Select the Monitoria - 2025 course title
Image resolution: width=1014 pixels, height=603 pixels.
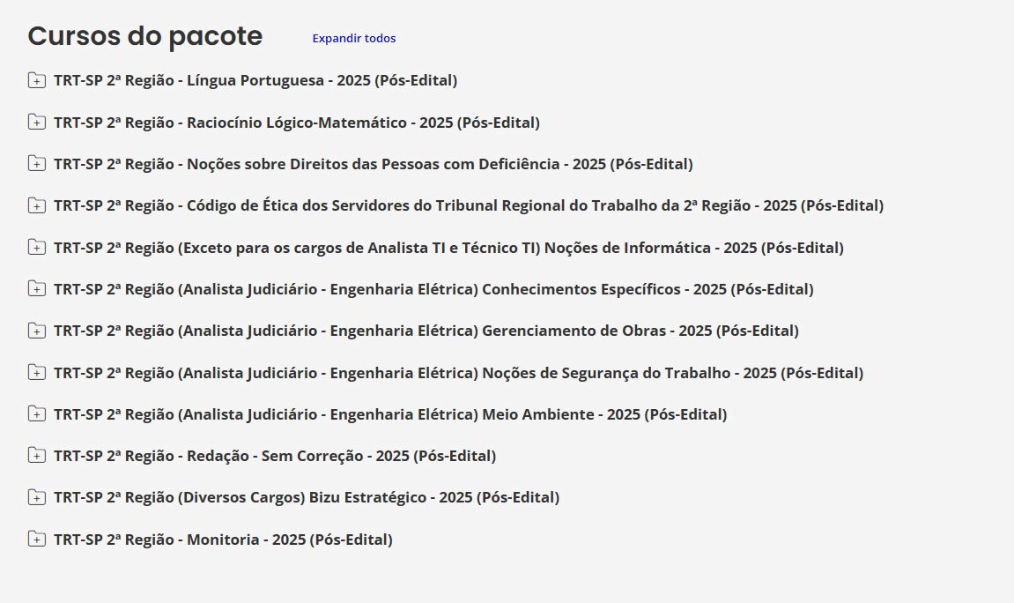[x=223, y=540]
